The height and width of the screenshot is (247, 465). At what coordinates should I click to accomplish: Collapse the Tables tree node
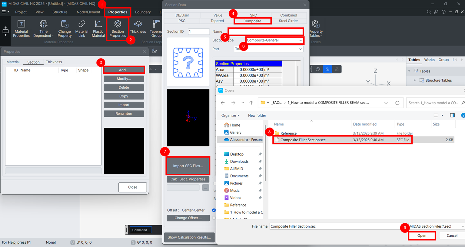click(409, 71)
